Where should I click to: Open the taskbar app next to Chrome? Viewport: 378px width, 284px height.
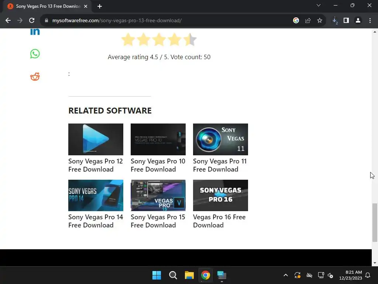click(x=222, y=275)
